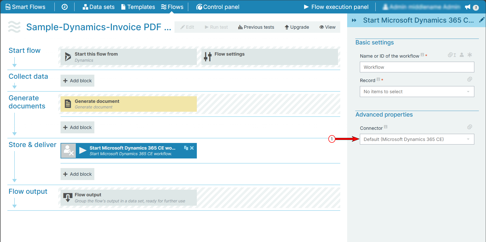Click the Edit button in the flow toolbar
The height and width of the screenshot is (242, 486).
click(187, 27)
